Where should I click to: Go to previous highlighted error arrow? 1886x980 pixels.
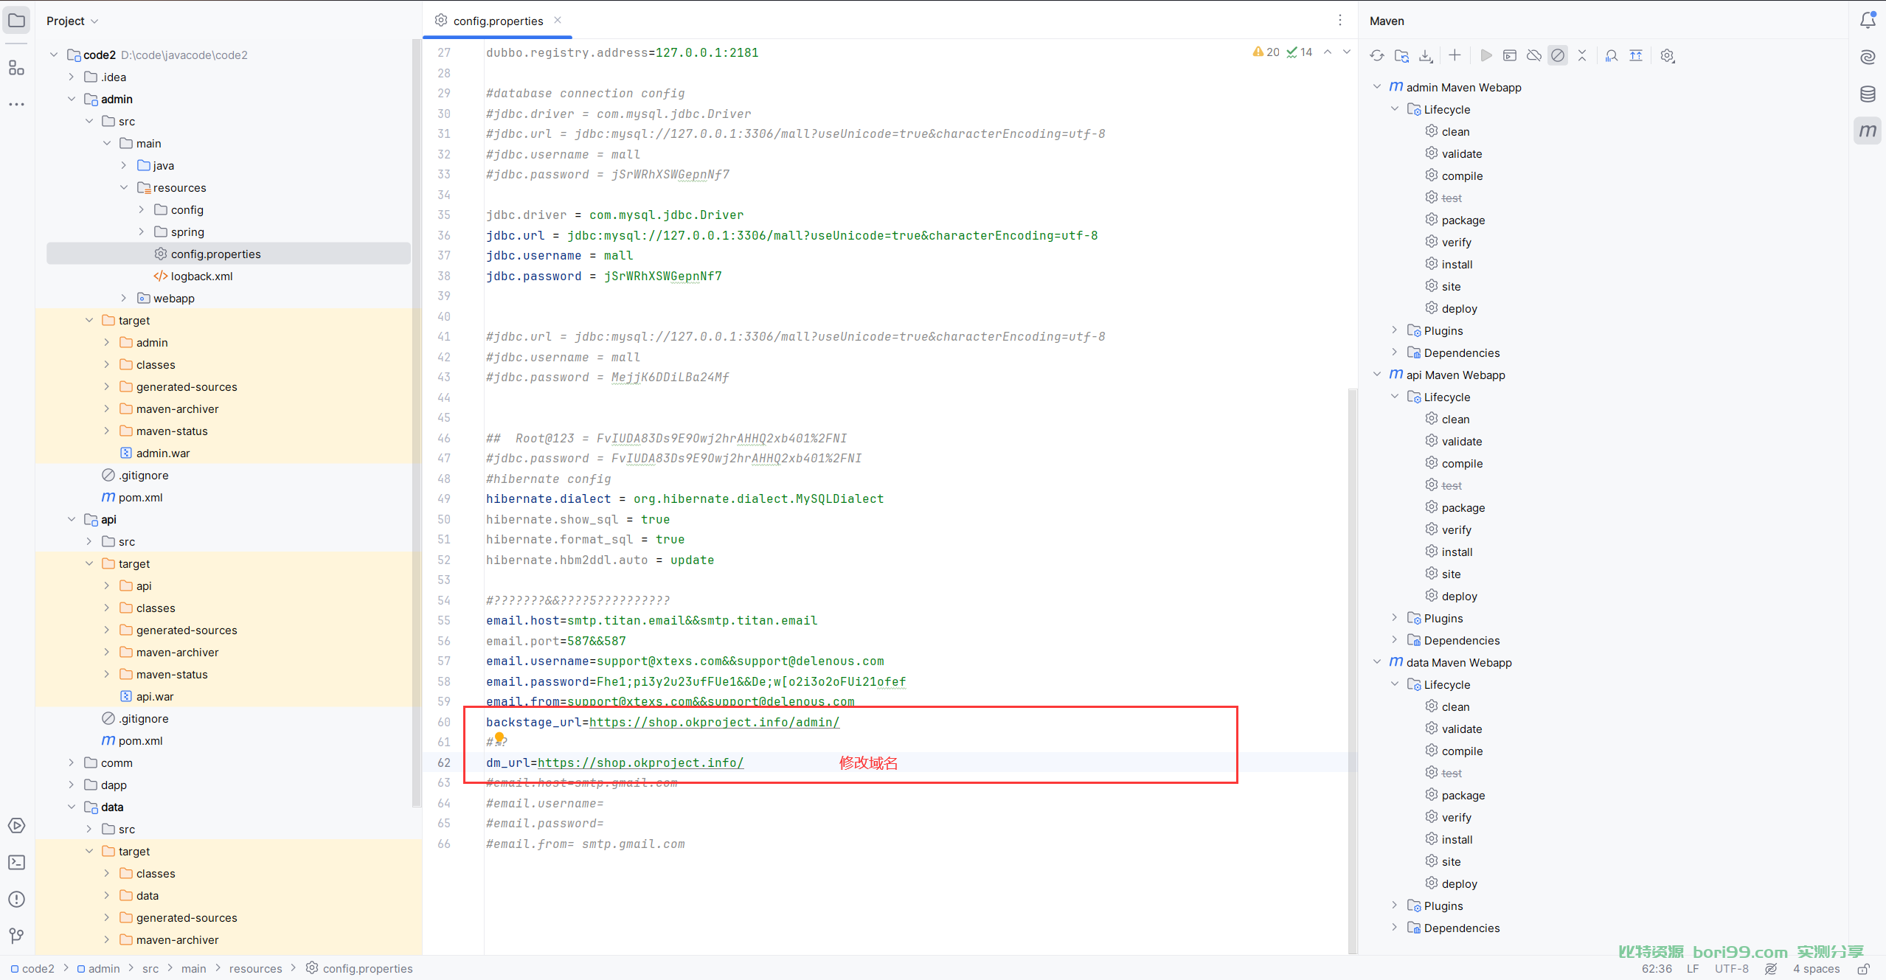[1328, 52]
